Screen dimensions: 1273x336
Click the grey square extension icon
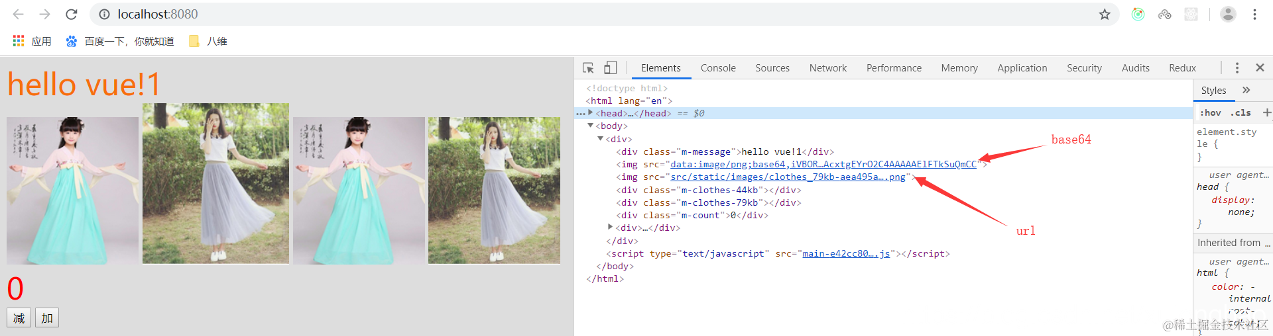[x=1191, y=14]
